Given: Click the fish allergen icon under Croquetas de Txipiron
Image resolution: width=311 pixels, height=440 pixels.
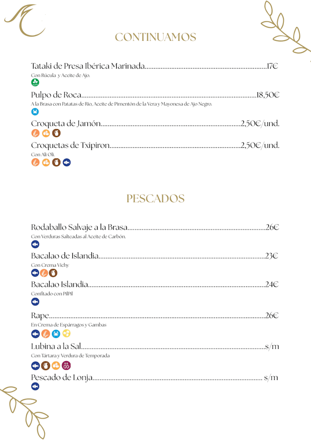Looking at the screenshot, I should click(x=67, y=162).
